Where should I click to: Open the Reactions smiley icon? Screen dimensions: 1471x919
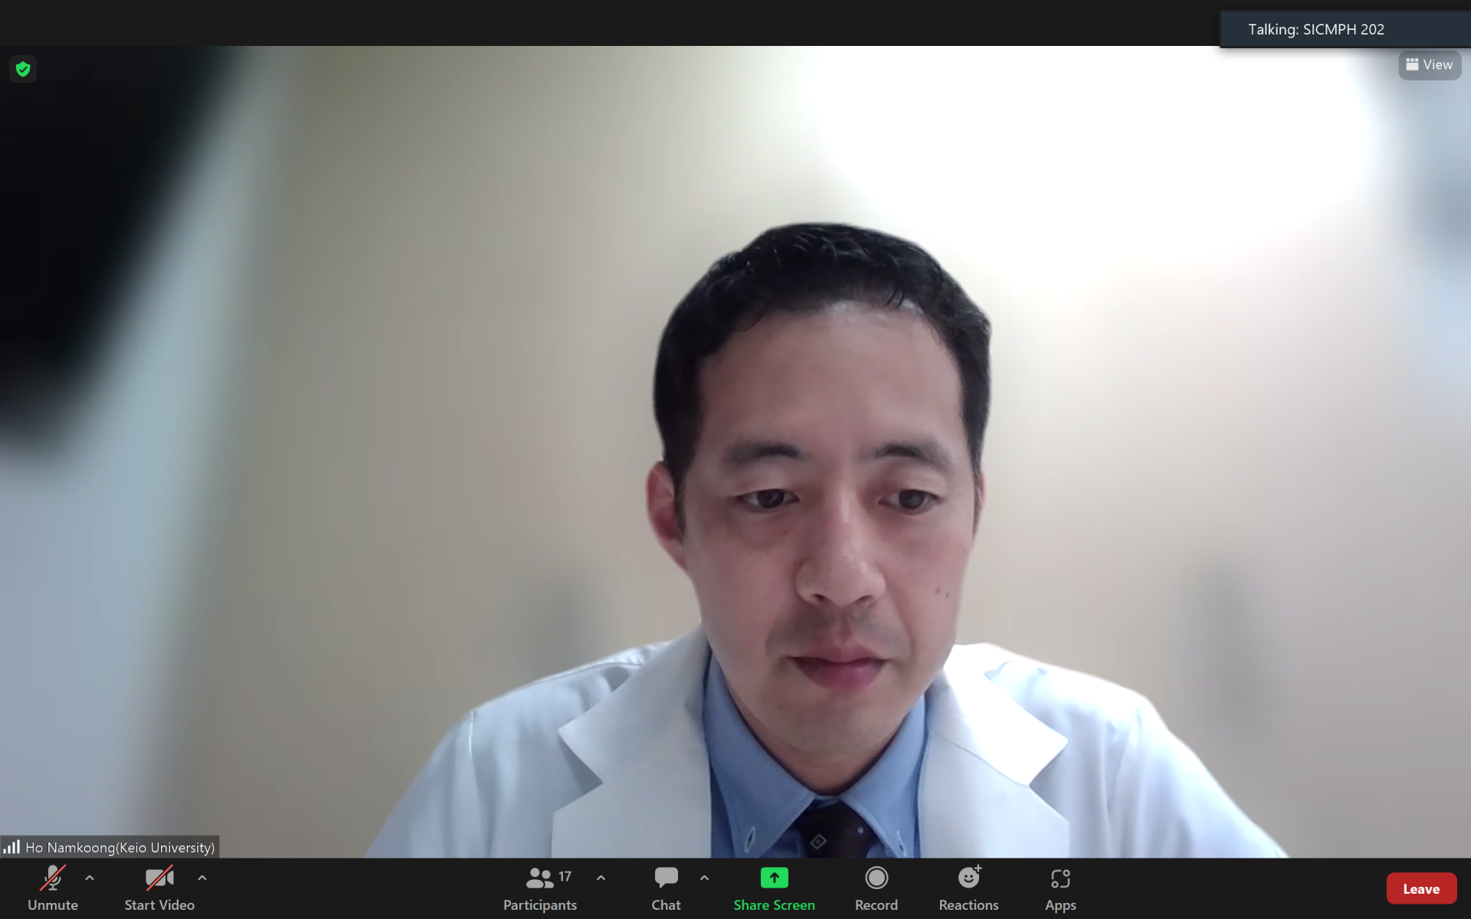pyautogui.click(x=968, y=878)
